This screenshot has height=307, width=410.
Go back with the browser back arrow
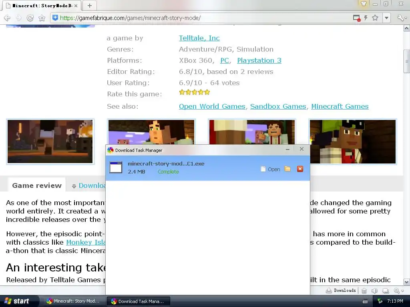7,18
